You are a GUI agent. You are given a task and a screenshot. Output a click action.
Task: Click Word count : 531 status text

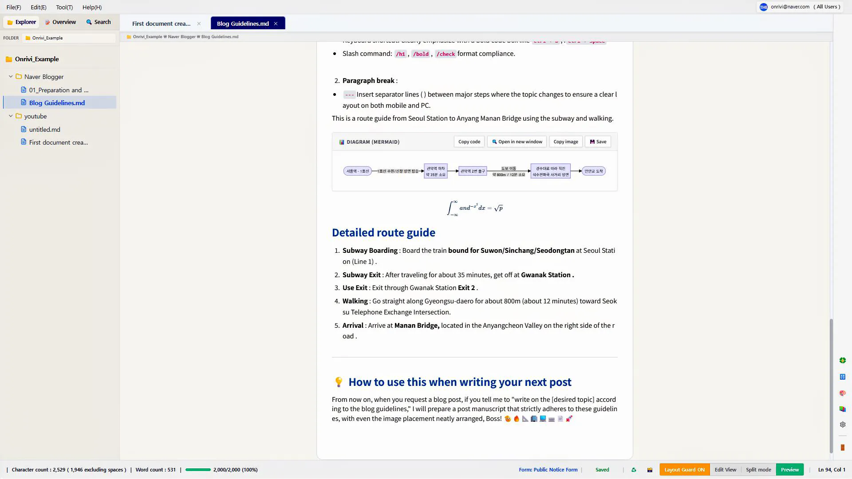(x=156, y=470)
